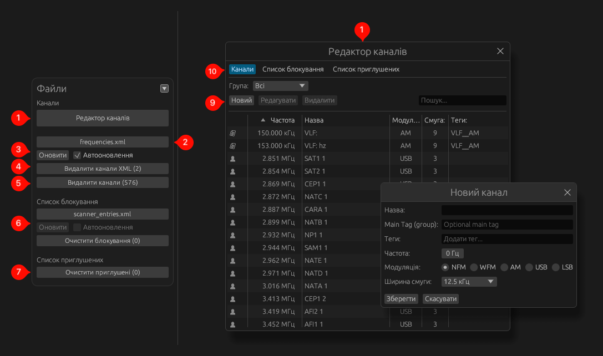Click the user icon in the SAT2 1 row
This screenshot has height=356, width=603.
pos(232,171)
